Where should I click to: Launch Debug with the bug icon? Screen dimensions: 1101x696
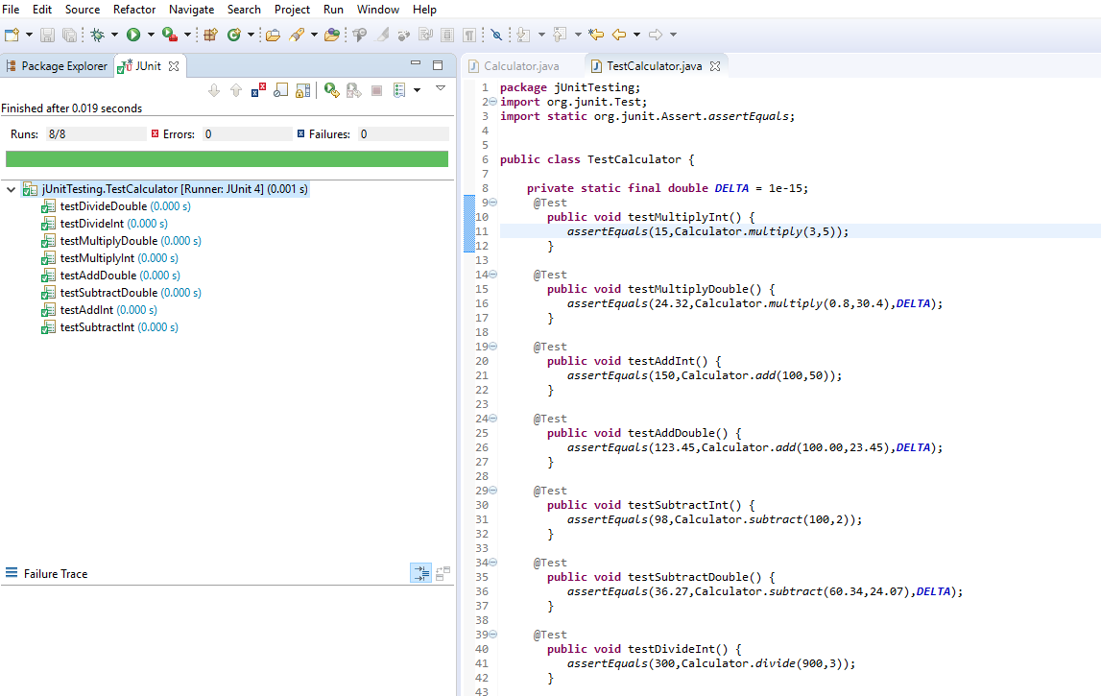pos(98,35)
